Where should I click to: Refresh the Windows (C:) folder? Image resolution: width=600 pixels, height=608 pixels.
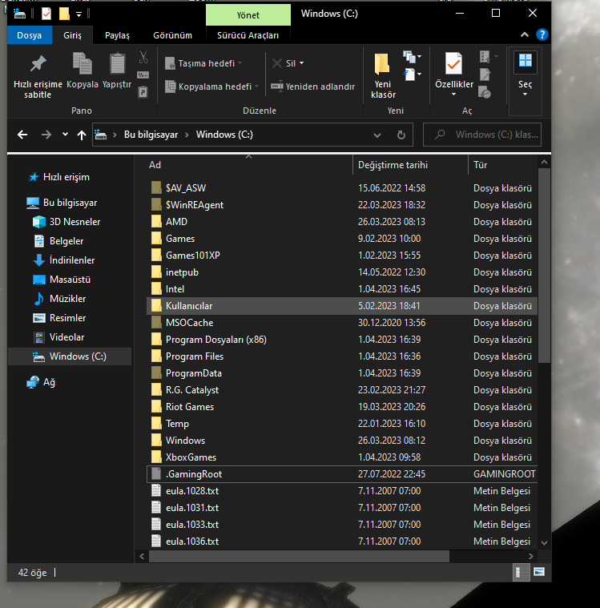point(401,135)
